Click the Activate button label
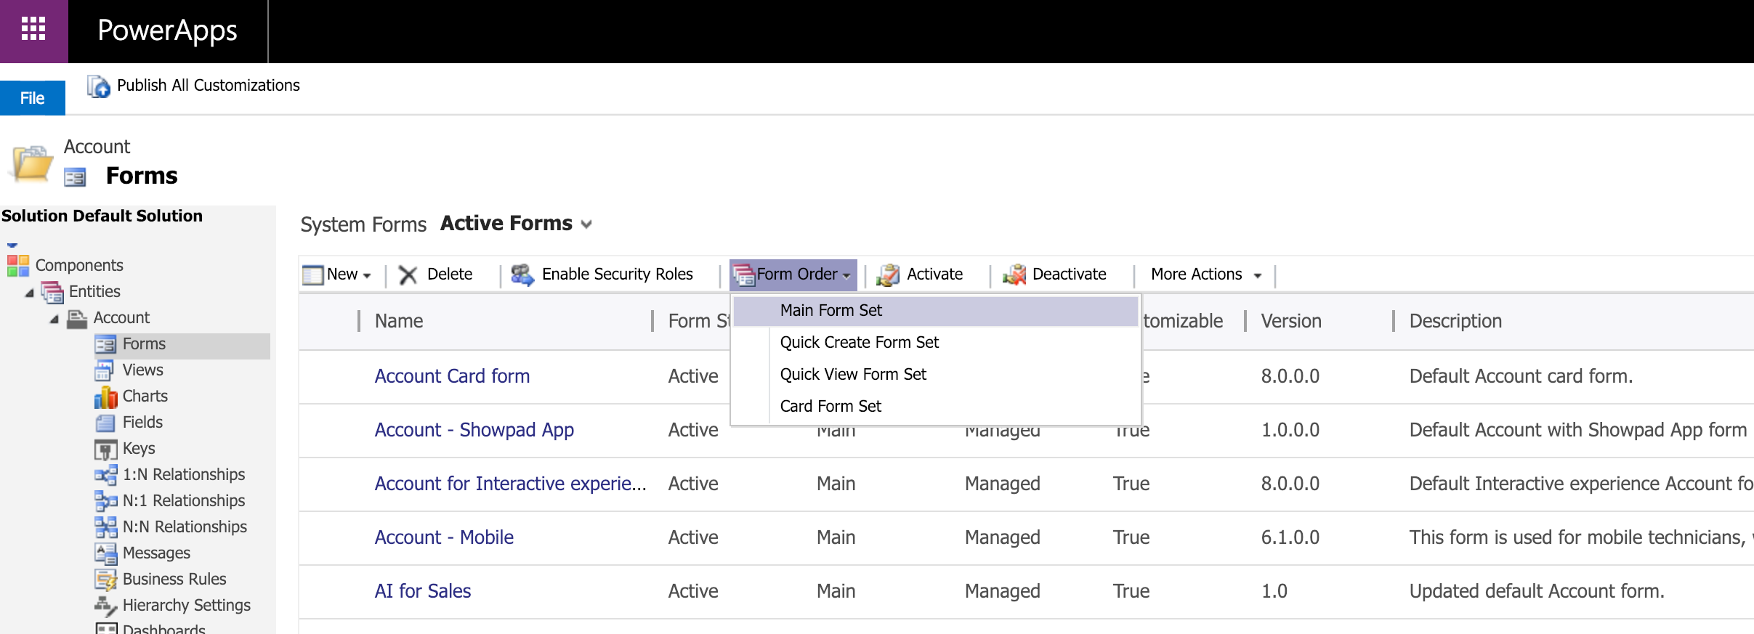The width and height of the screenshot is (1754, 634). [x=935, y=275]
